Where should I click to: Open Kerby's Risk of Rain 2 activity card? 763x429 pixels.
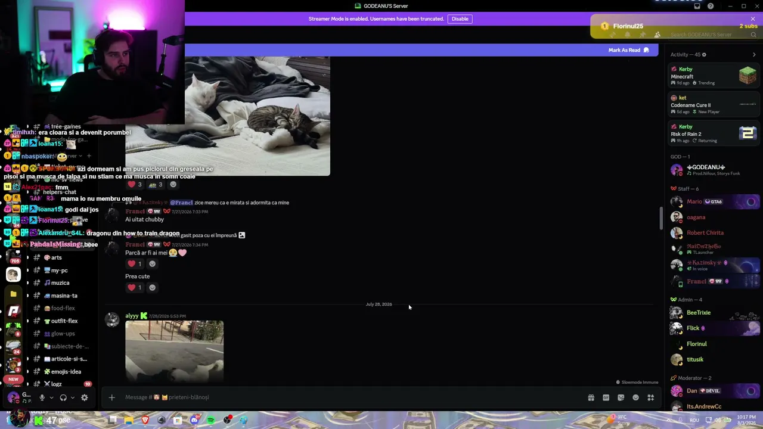[714, 133]
